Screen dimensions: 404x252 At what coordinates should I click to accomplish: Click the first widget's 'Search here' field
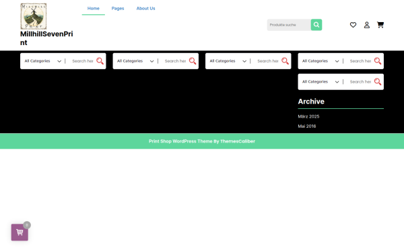[x=82, y=61]
